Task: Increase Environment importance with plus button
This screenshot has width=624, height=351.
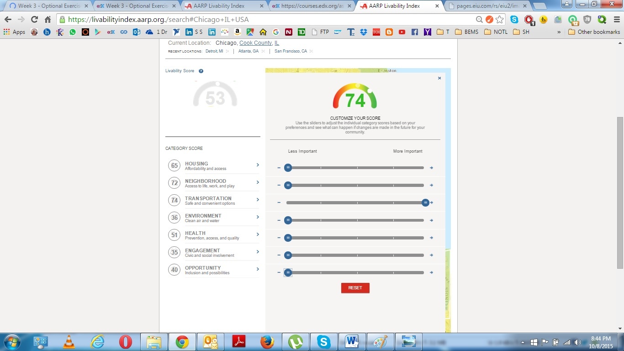Action: pyautogui.click(x=431, y=220)
